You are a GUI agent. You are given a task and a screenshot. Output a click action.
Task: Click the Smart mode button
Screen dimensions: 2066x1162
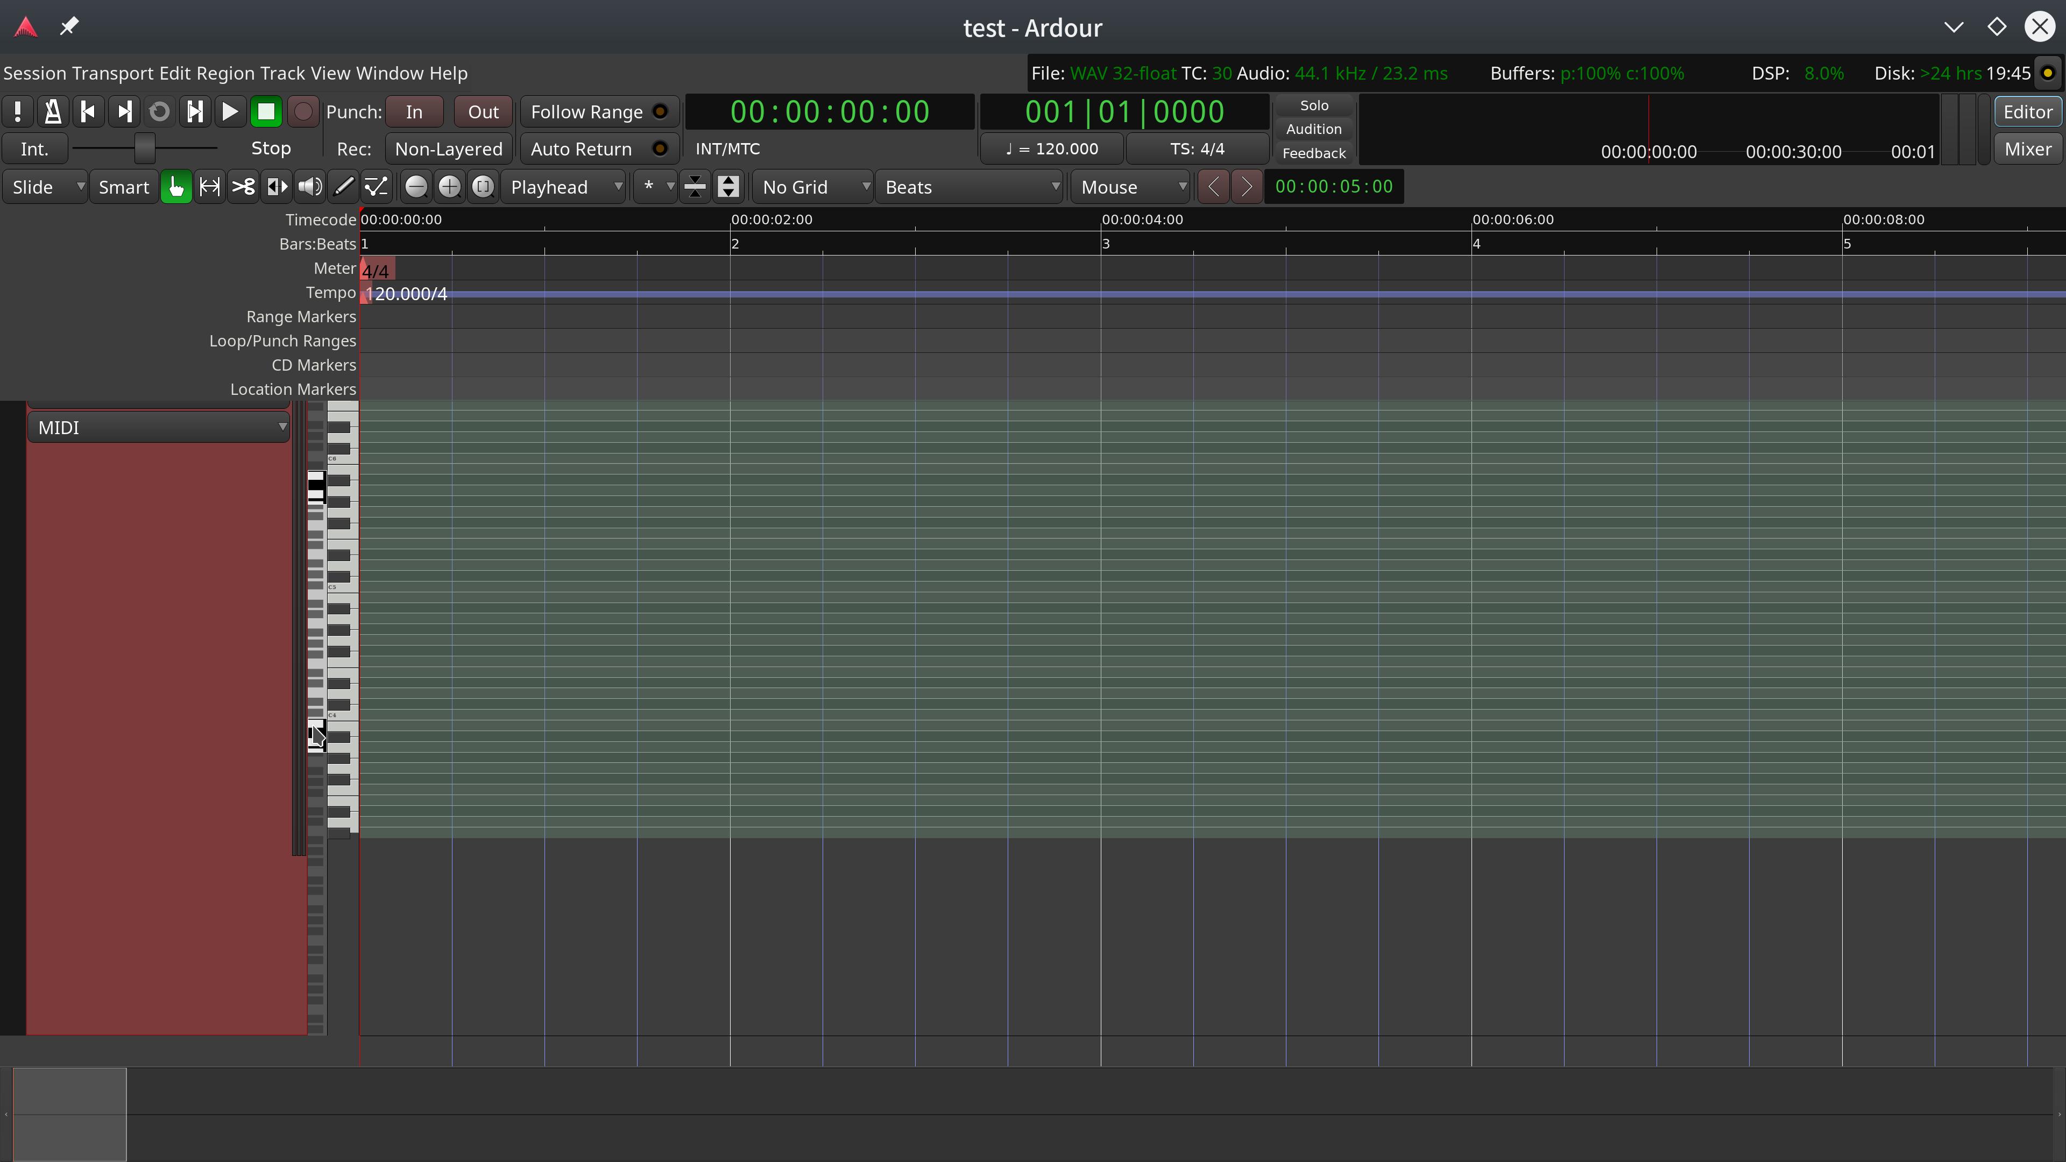point(124,187)
